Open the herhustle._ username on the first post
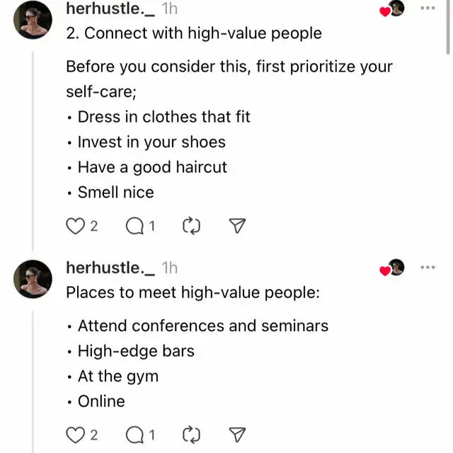This screenshot has height=453, width=453. 110,8
